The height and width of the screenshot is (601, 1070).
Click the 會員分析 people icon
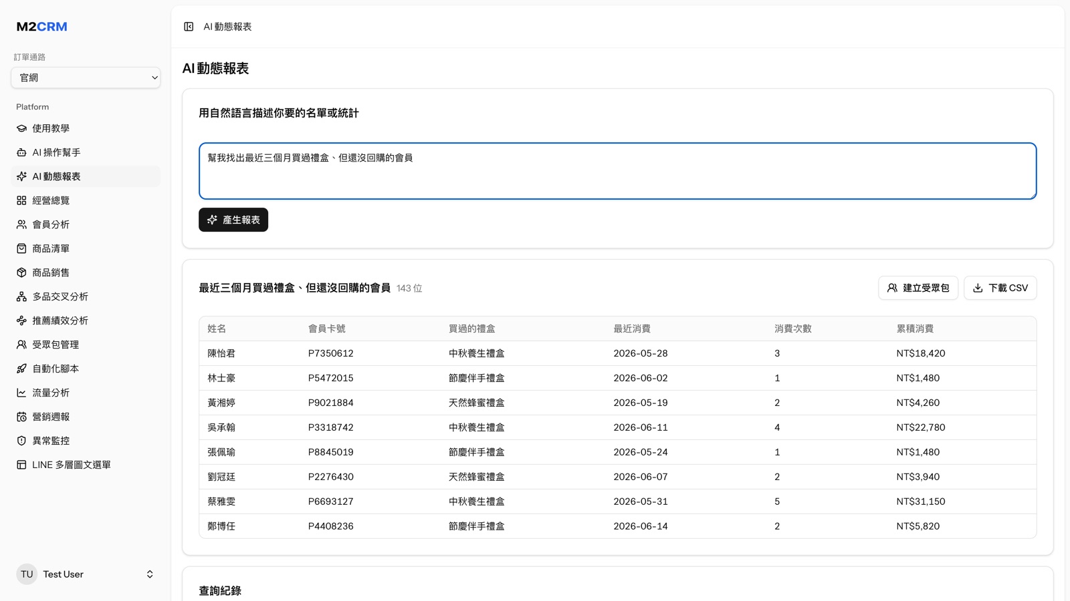[x=21, y=224]
